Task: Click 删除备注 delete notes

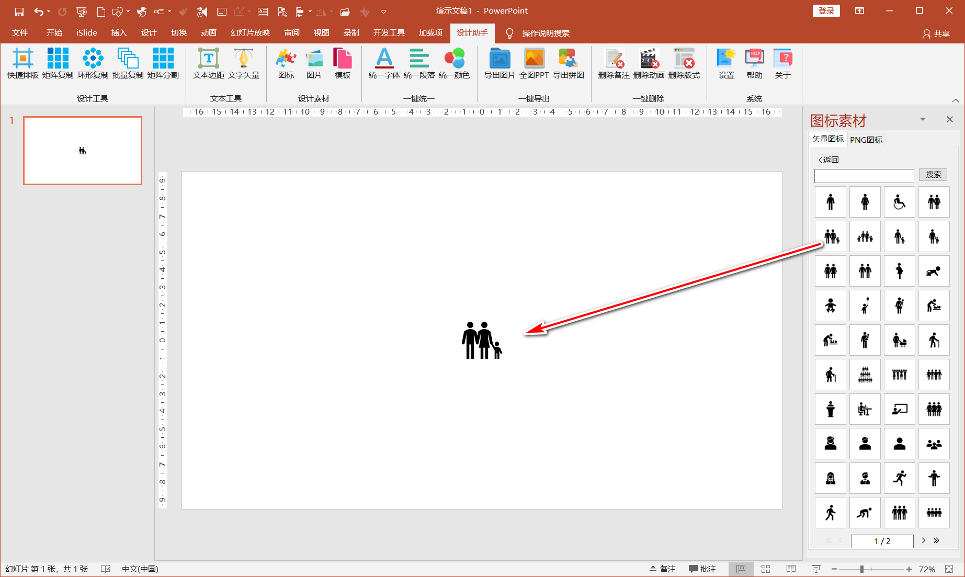Action: [x=614, y=63]
